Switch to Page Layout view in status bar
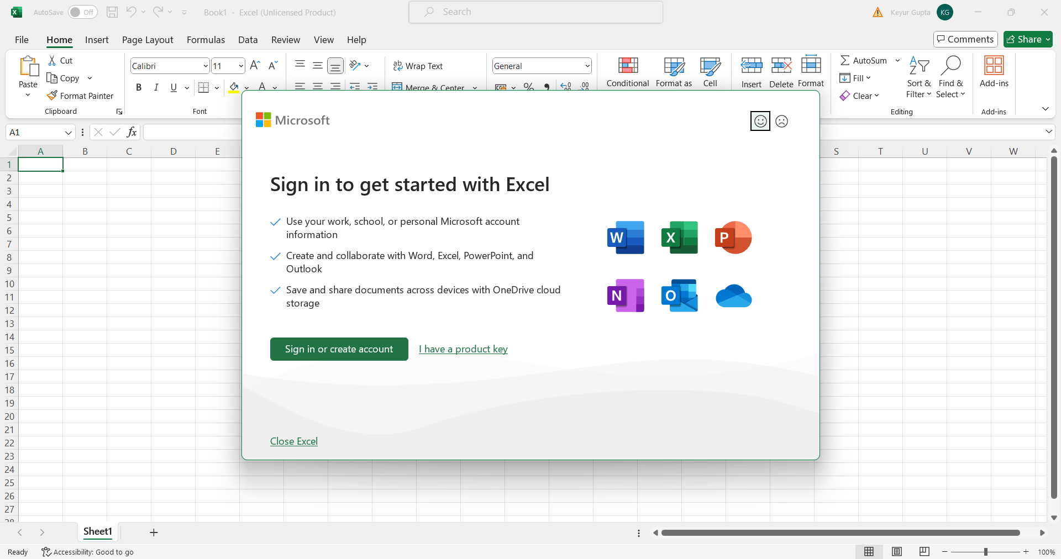 coord(897,552)
